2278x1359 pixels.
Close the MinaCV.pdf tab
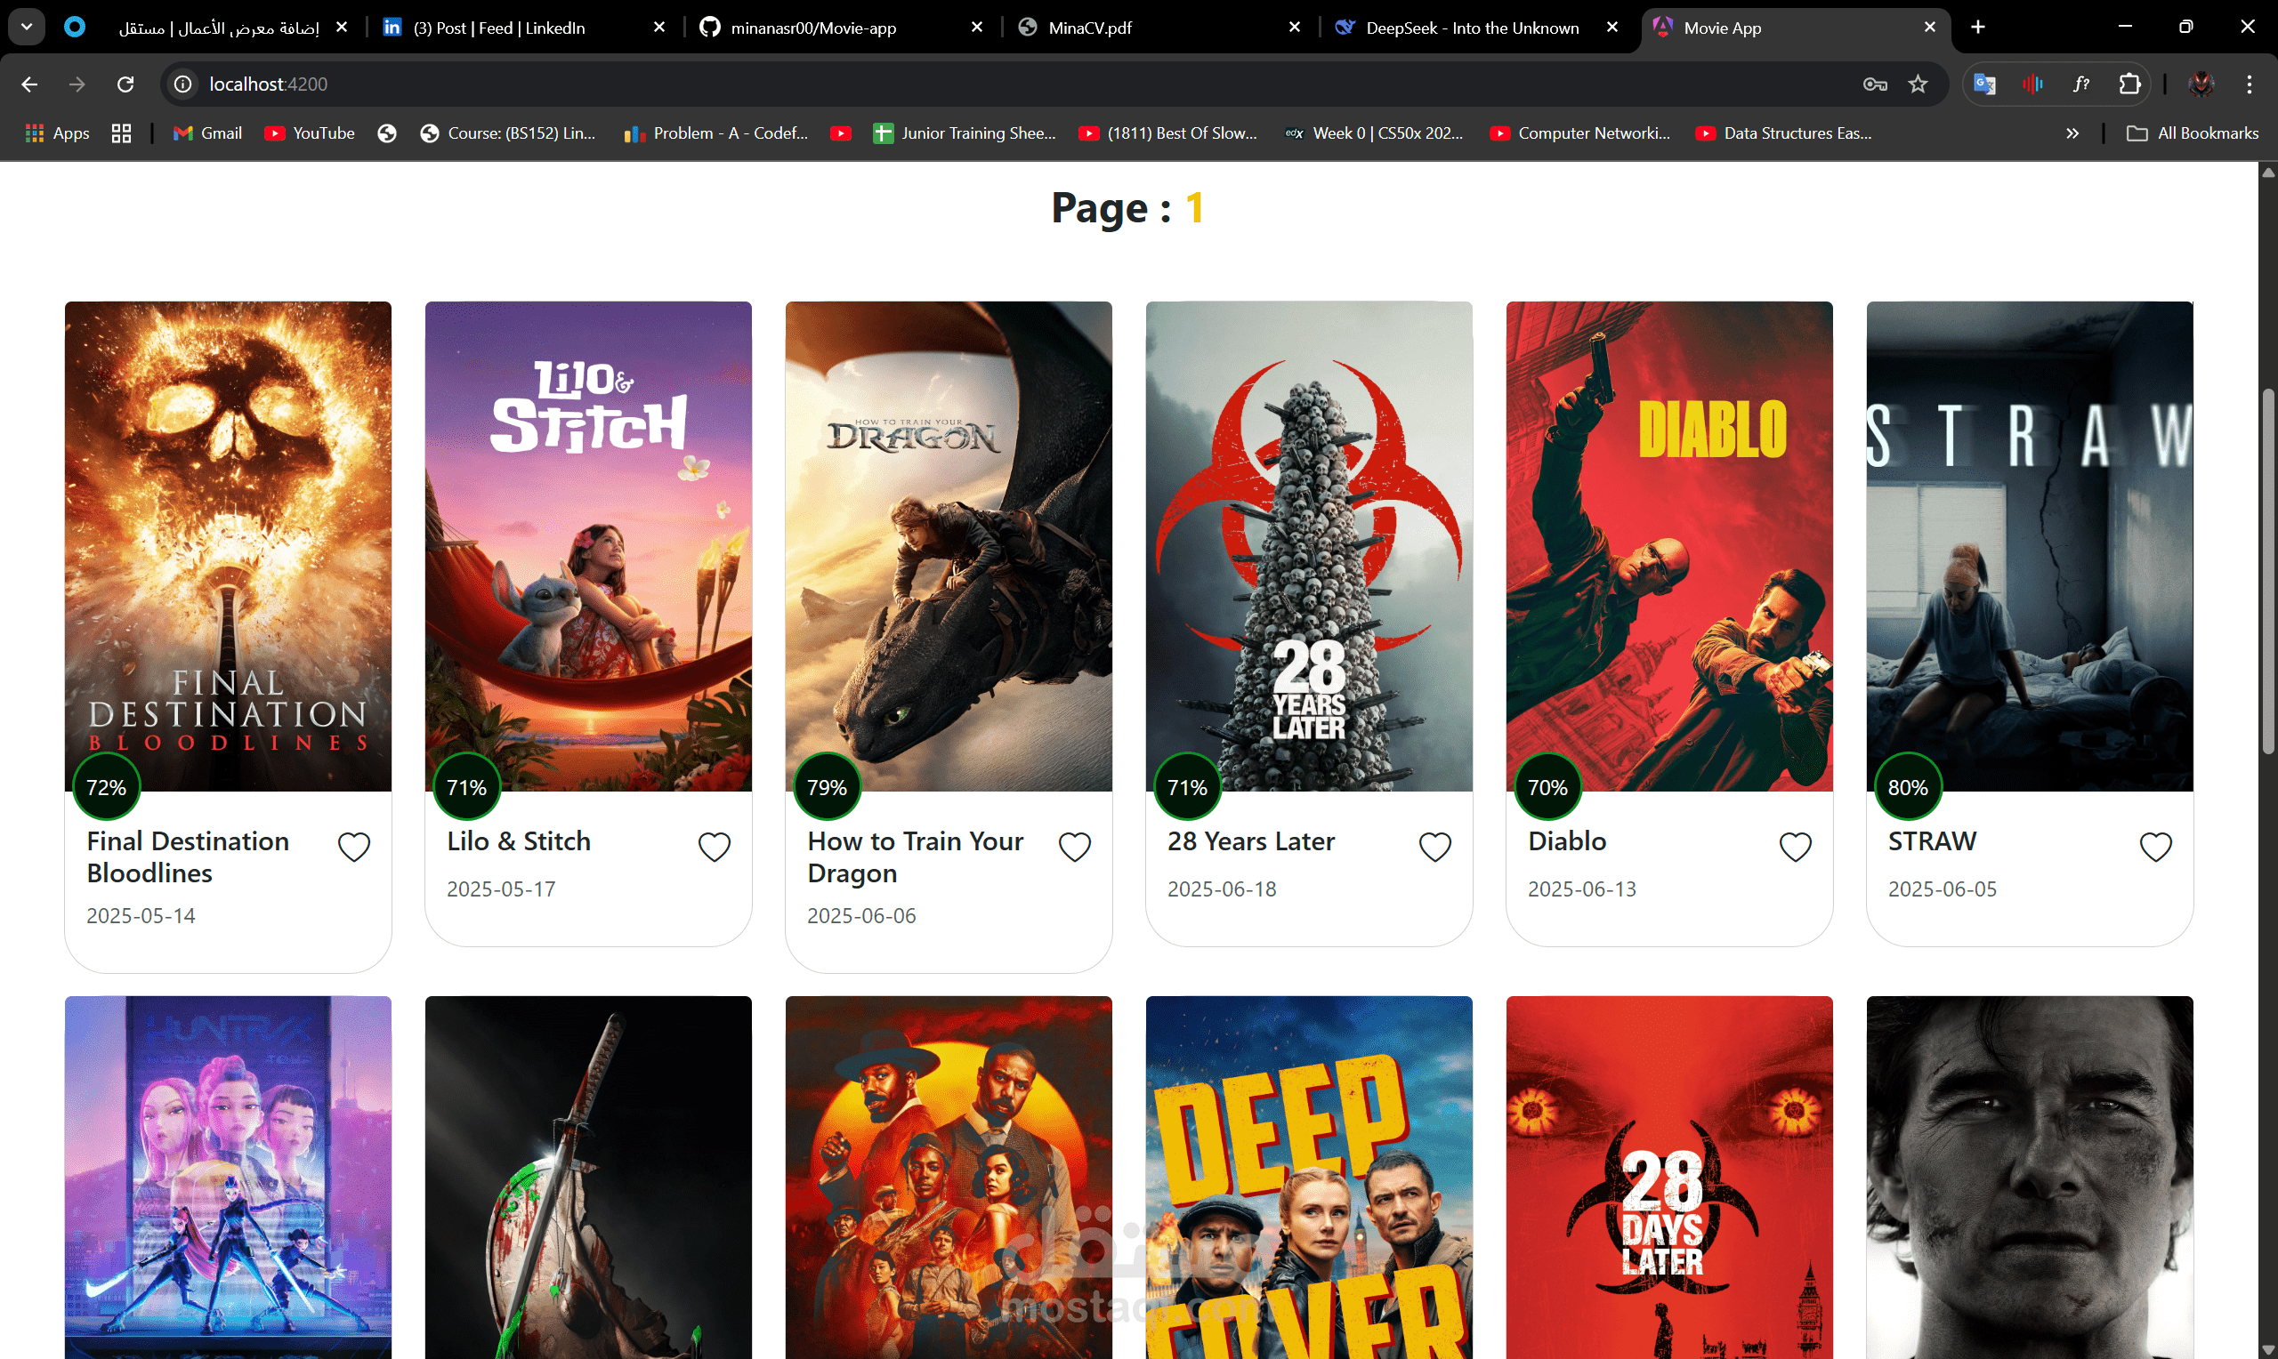pyautogui.click(x=1294, y=28)
